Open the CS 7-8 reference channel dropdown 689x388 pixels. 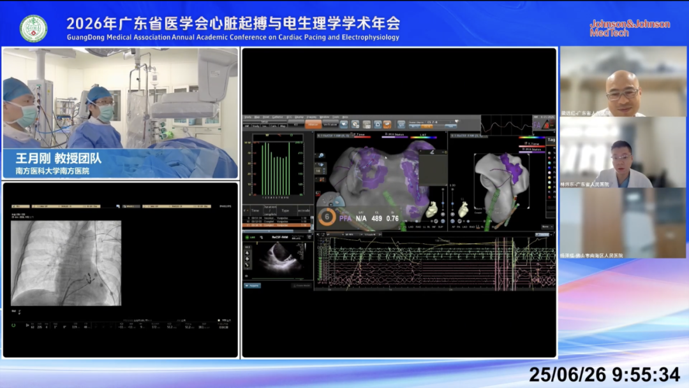tap(431, 122)
